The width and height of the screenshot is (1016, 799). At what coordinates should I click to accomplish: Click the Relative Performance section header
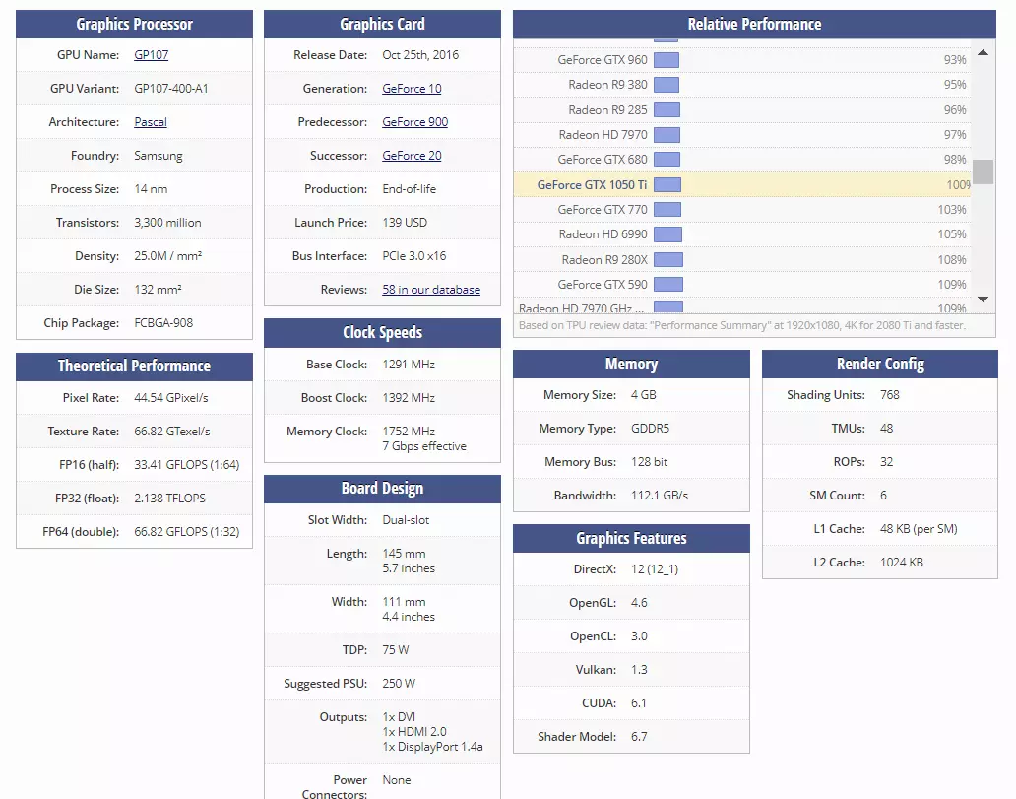click(x=754, y=24)
